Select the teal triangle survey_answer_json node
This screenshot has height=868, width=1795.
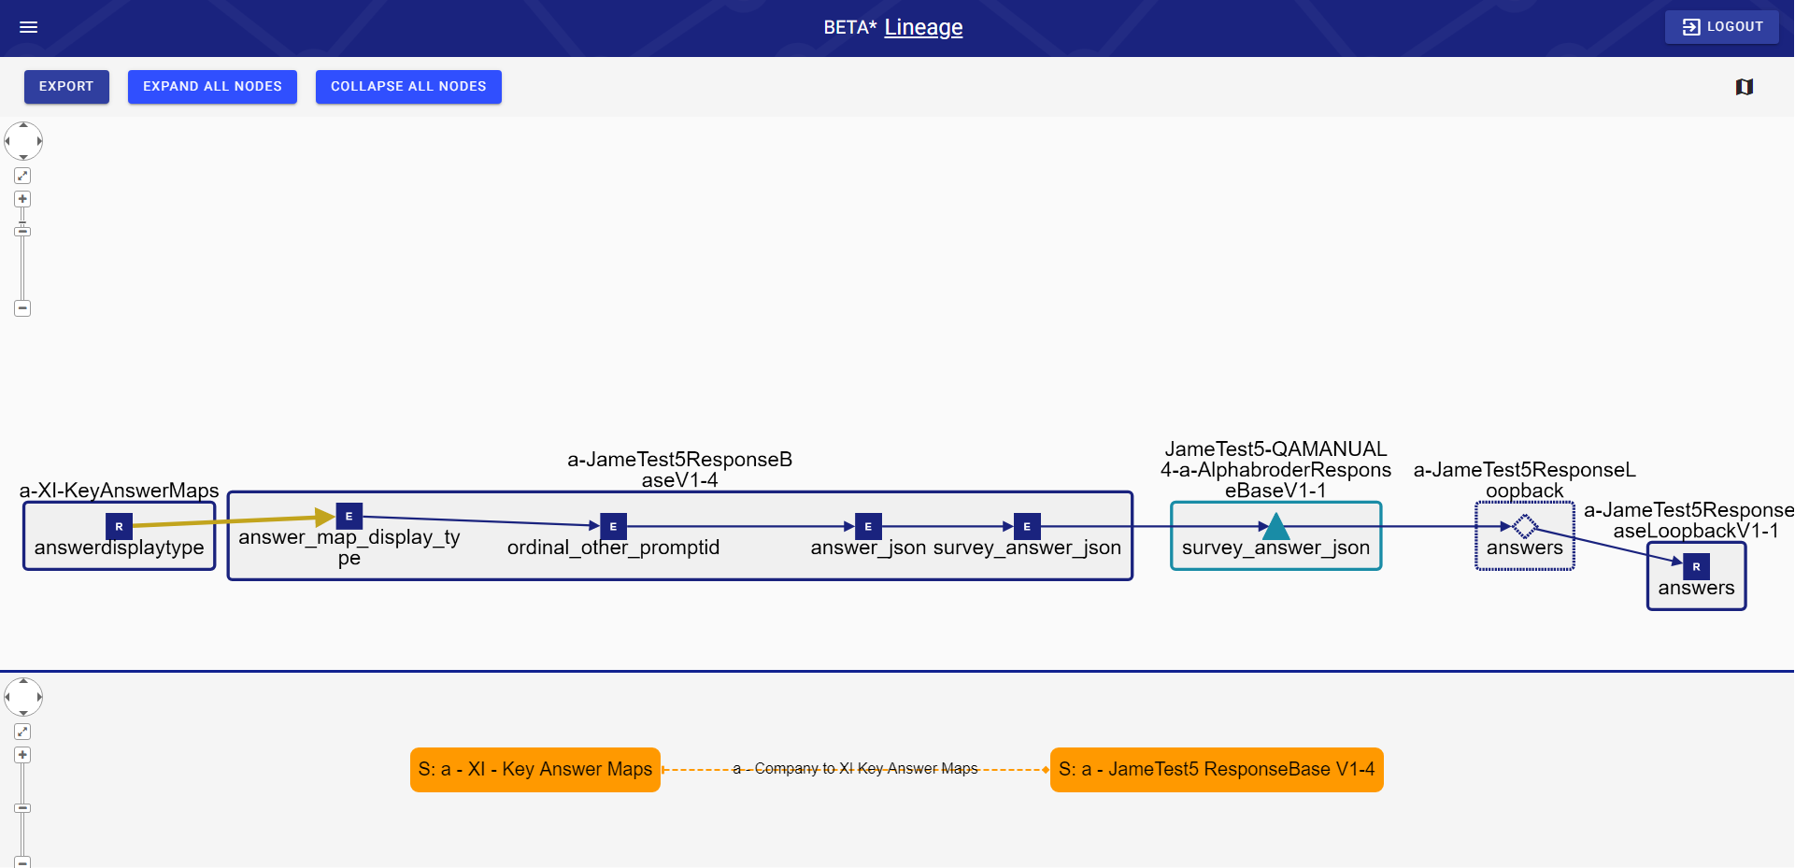1275,527
